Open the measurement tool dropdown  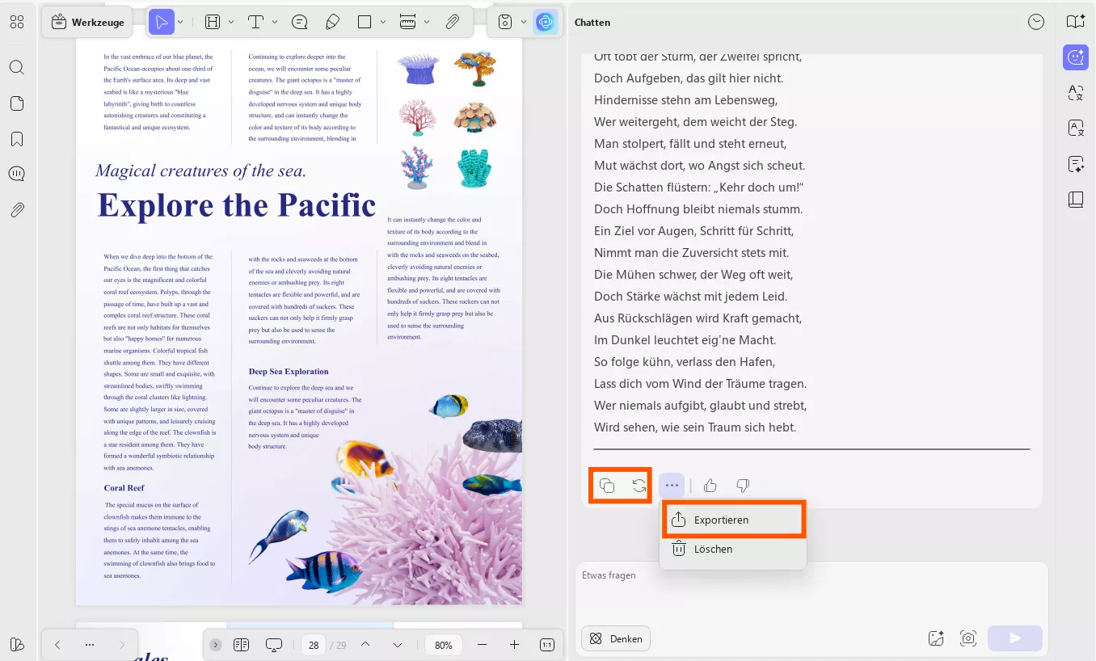[426, 23]
